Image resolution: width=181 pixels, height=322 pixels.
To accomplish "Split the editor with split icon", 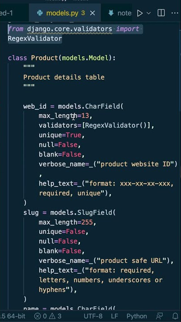I will [x=161, y=13].
